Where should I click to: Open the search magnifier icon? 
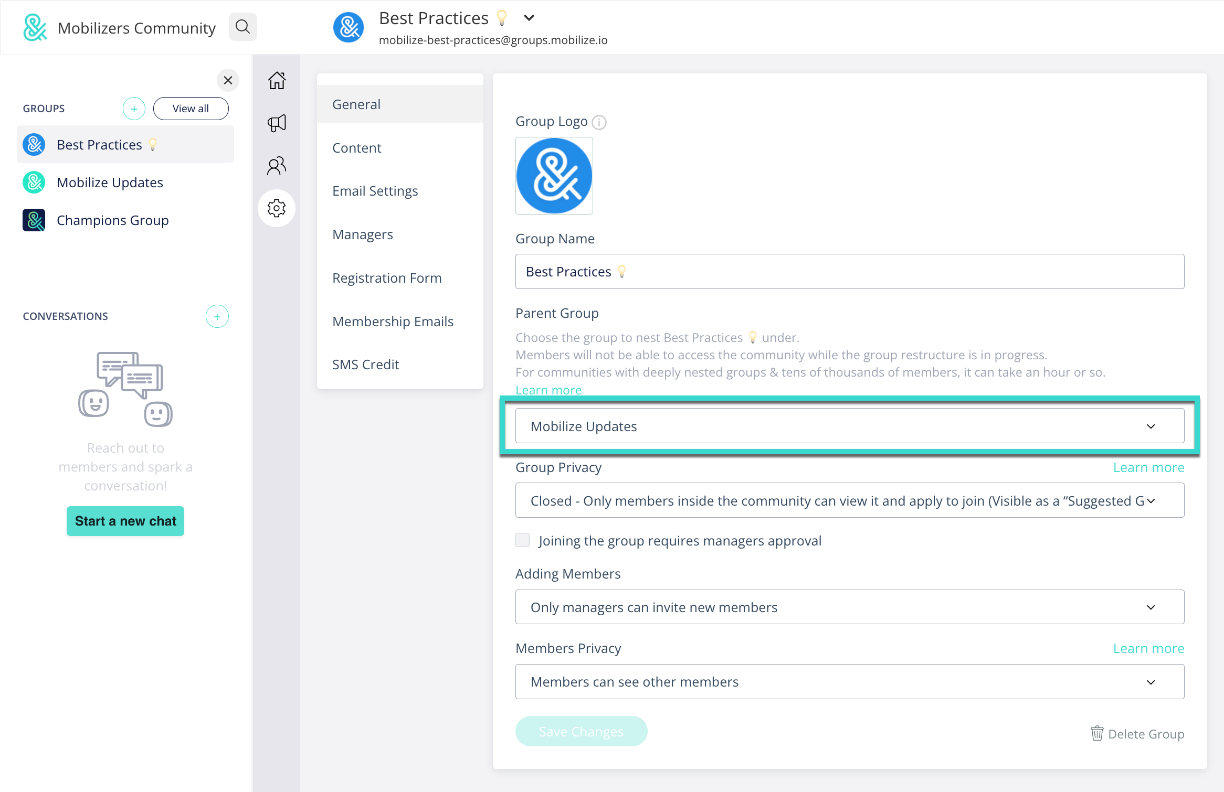(242, 27)
